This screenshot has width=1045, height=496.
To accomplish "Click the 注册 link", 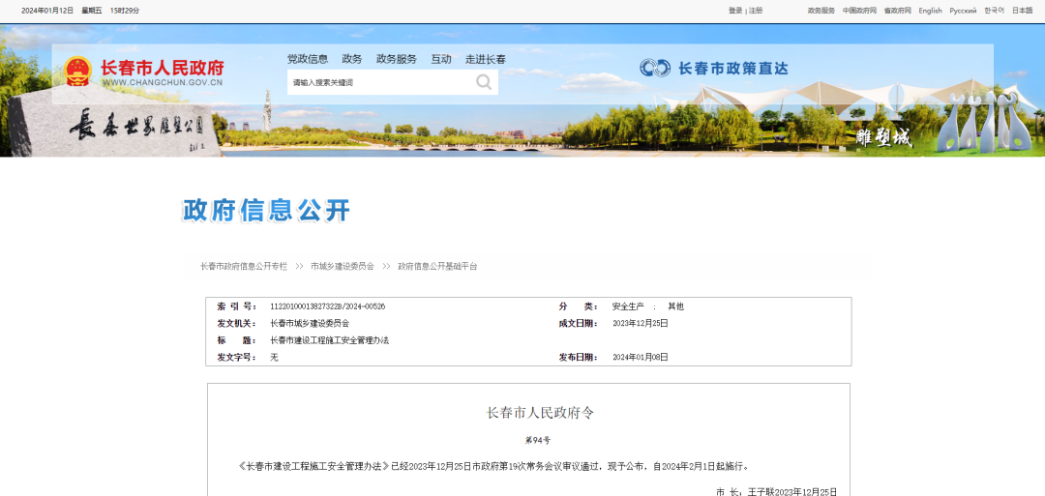I will (x=755, y=11).
